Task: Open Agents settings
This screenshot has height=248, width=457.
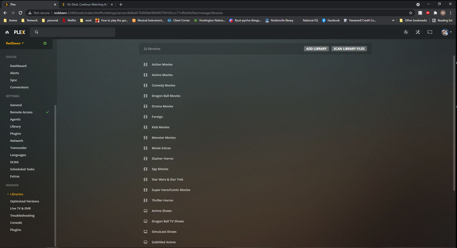Action: click(15, 119)
